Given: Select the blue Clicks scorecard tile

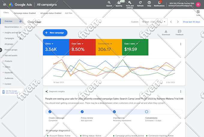Looking at the screenshot, I should 56,47.
